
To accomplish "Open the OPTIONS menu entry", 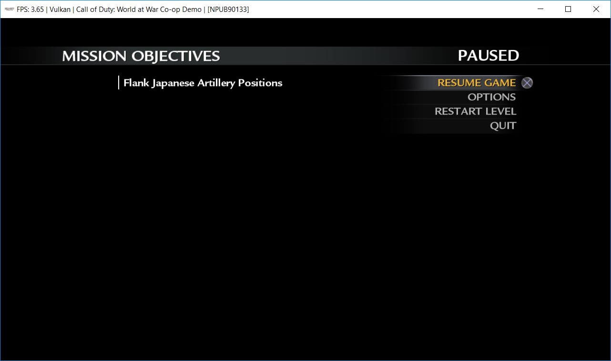I will click(x=491, y=97).
